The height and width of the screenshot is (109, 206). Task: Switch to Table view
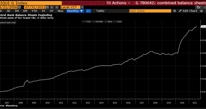(x=100, y=11)
